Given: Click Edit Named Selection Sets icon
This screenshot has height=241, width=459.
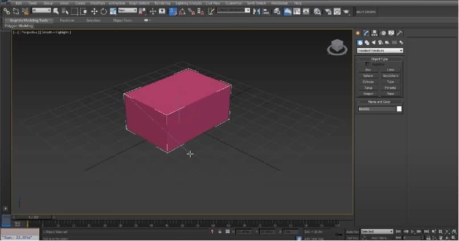Looking at the screenshot, I should click(211, 11).
